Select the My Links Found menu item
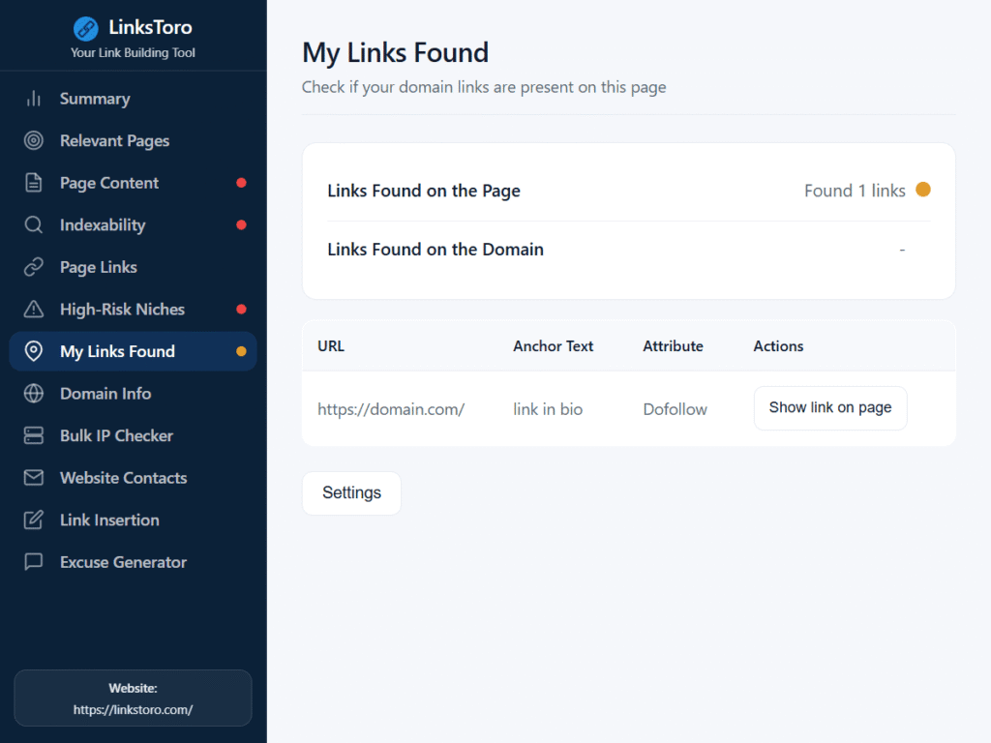 (x=134, y=351)
